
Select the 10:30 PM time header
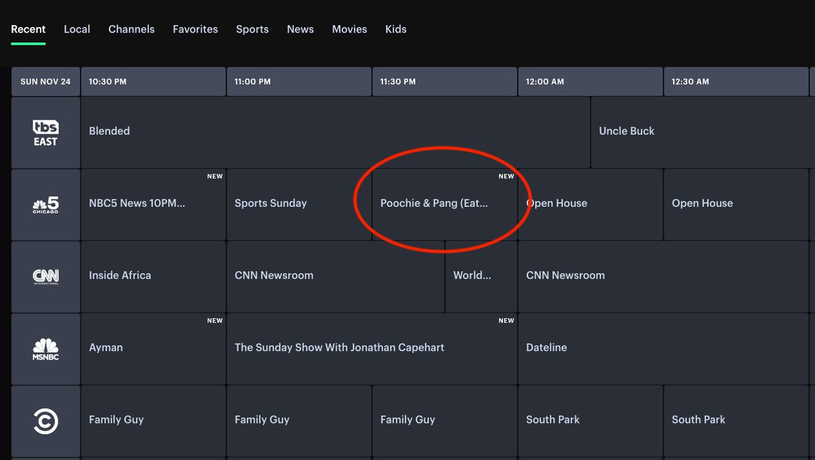point(153,81)
